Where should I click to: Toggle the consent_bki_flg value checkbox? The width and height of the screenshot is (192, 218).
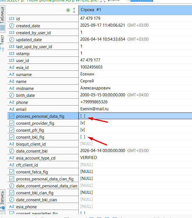[x=83, y=137]
